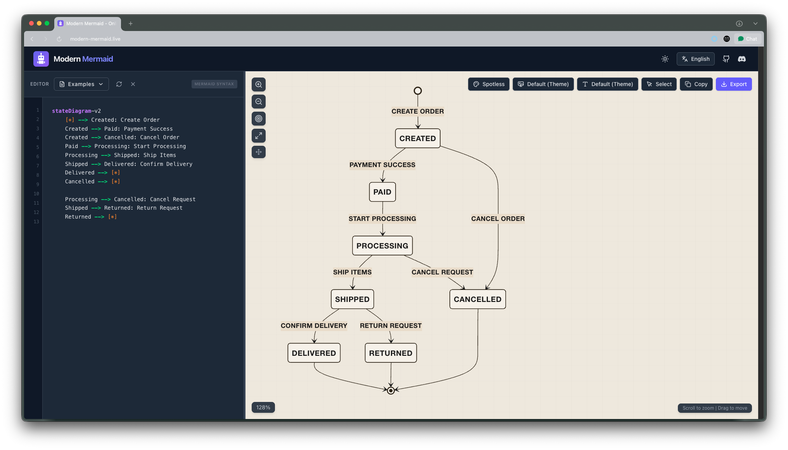Click the 128% zoom level indicator
The height and width of the screenshot is (450, 788).
(263, 407)
